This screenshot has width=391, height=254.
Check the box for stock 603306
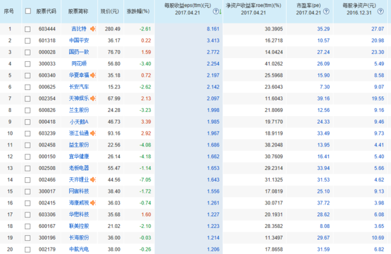(x=27, y=215)
